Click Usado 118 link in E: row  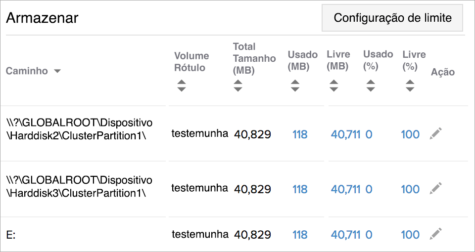coord(300,235)
